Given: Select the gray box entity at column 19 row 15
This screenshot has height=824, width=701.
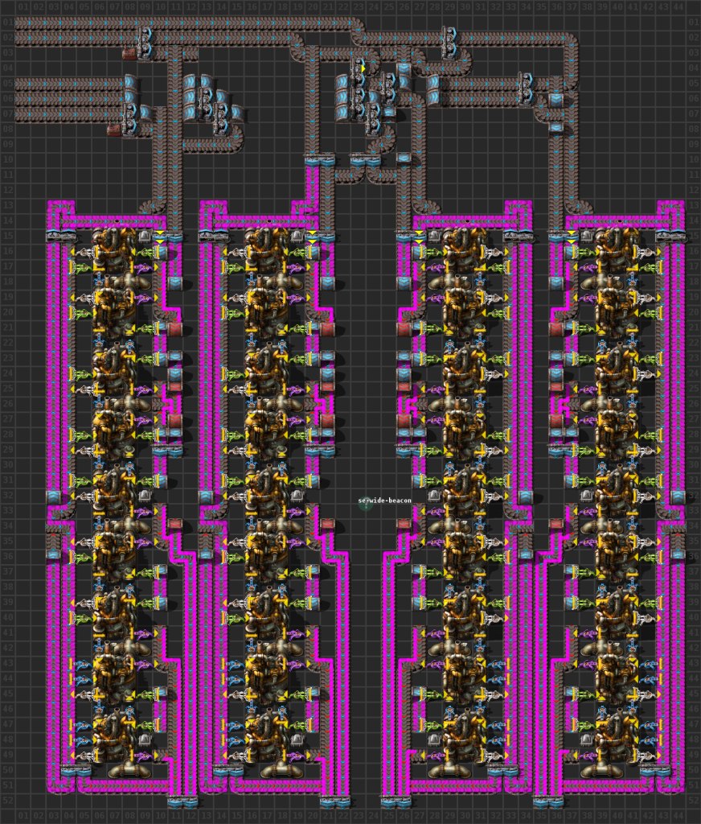Looking at the screenshot, I should click(297, 236).
